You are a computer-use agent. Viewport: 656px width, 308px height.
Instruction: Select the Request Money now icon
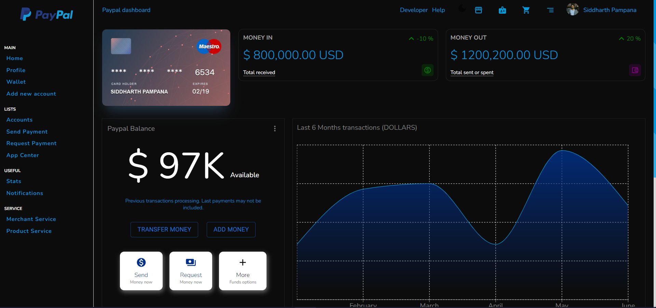tap(190, 262)
